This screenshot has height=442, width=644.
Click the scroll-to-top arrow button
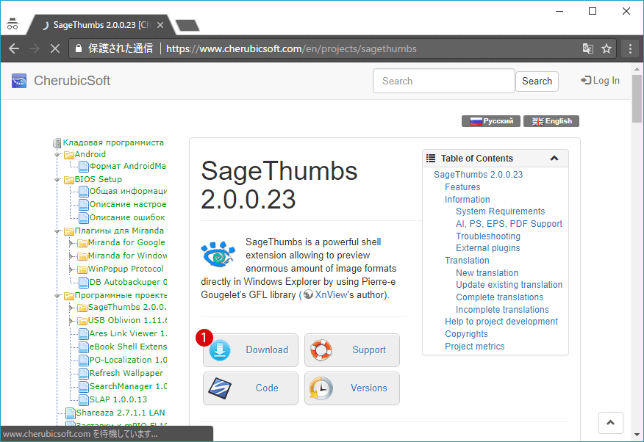coord(611,423)
